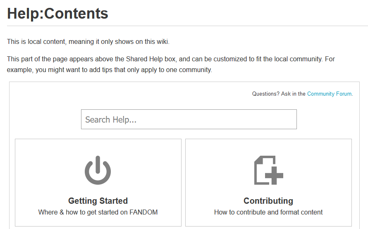Open the Community Forum link
This screenshot has width=368, height=229.
point(329,94)
